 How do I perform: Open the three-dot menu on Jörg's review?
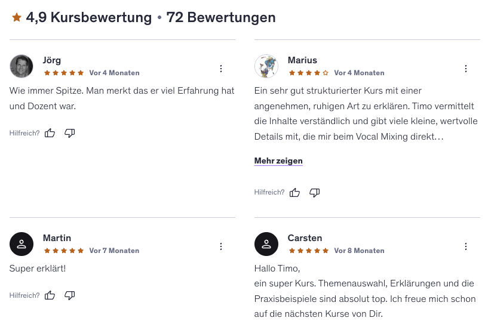221,69
